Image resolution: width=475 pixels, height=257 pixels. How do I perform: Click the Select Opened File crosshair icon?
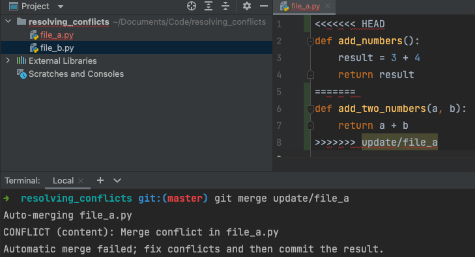tap(192, 6)
